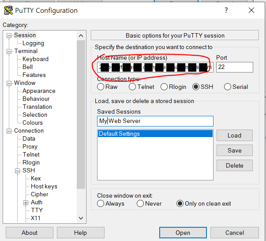Click the Host Name input field

155,67
